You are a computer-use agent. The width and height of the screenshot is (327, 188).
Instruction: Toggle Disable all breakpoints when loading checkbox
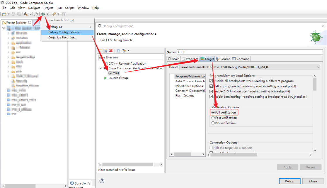(211, 81)
